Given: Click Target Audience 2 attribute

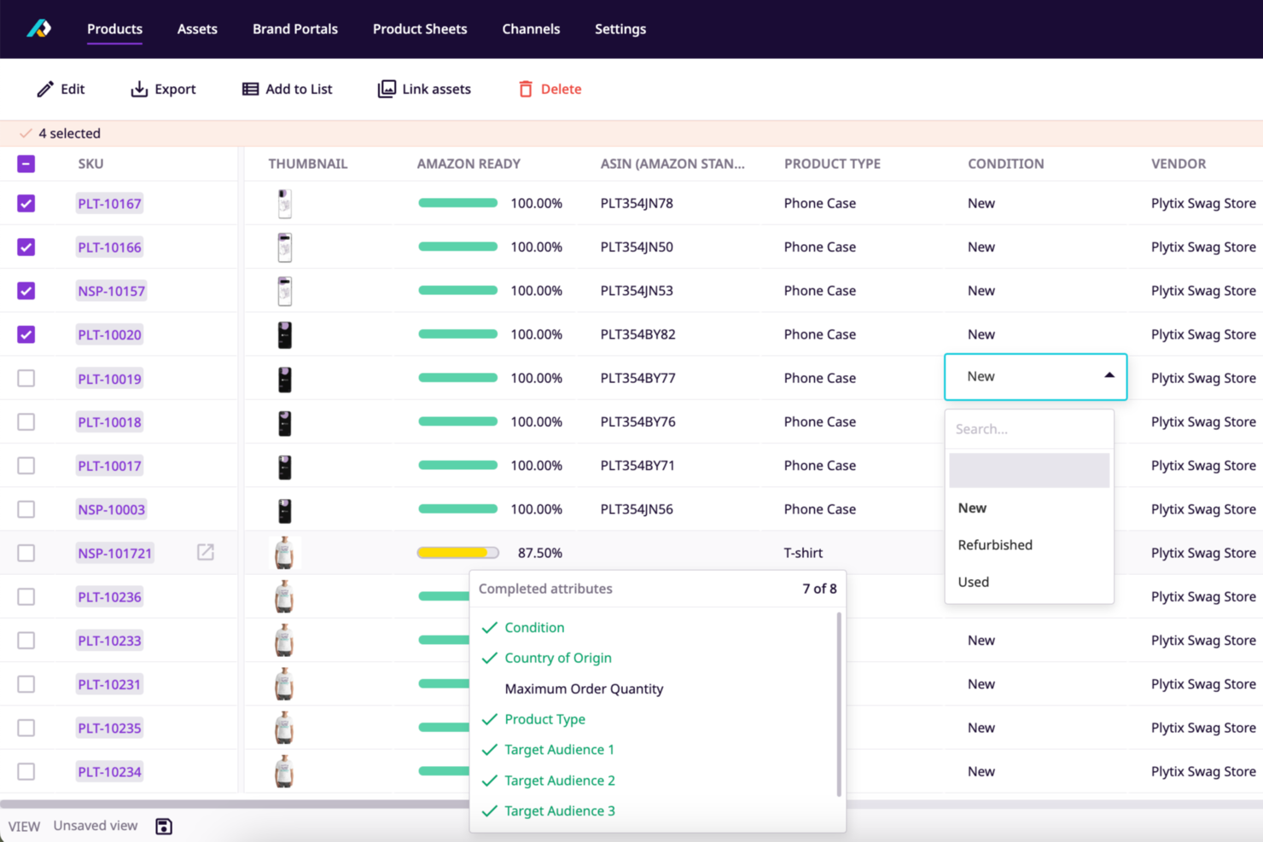Looking at the screenshot, I should pos(560,781).
